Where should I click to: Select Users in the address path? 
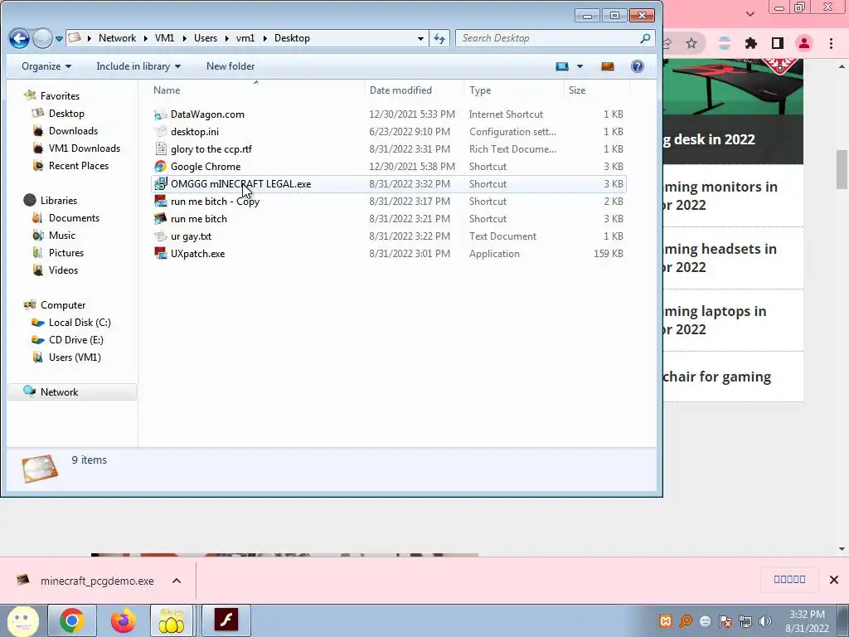click(206, 38)
